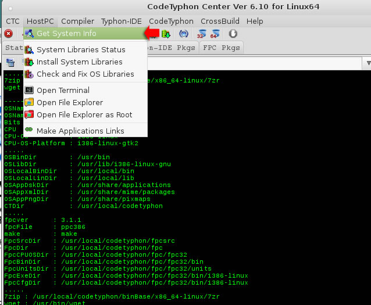Click the OSAppPngDir path /usr/share/pixmaps
The width and height of the screenshot is (371, 305).
114,199
